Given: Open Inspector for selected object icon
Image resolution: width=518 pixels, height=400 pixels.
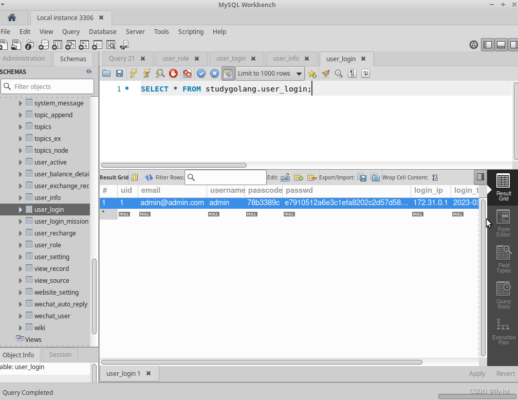Looking at the screenshot, I should pyautogui.click(x=29, y=45).
